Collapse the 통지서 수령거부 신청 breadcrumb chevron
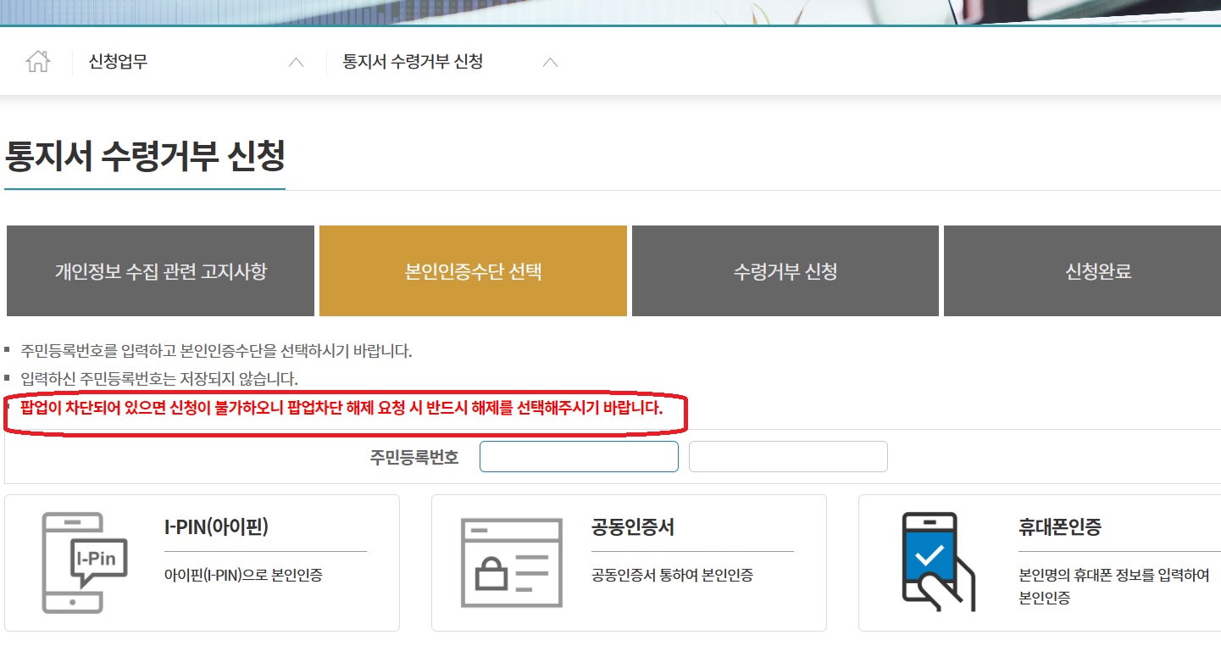Image resolution: width=1221 pixels, height=646 pixels. [550, 63]
